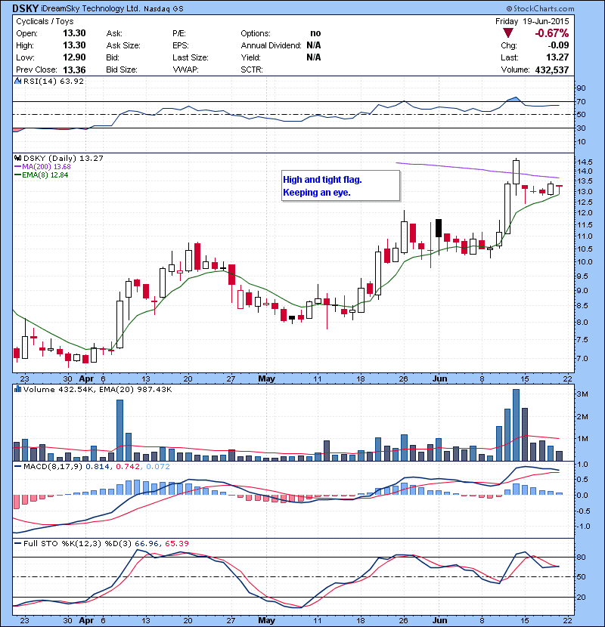Click the MACD signal value 0.742

(x=128, y=466)
